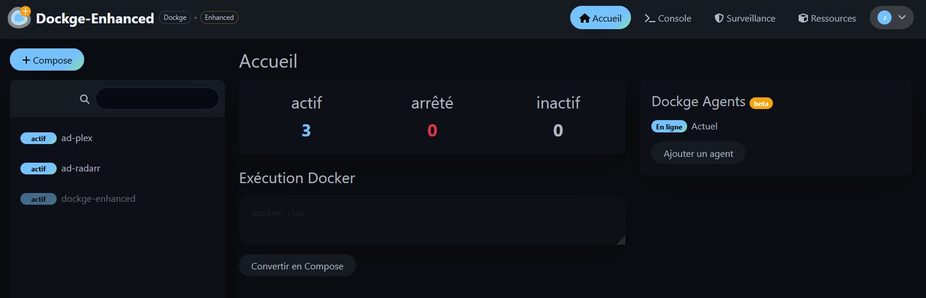Open the dockge-enhanced stack
Viewport: 926px width, 298px height.
click(x=98, y=199)
